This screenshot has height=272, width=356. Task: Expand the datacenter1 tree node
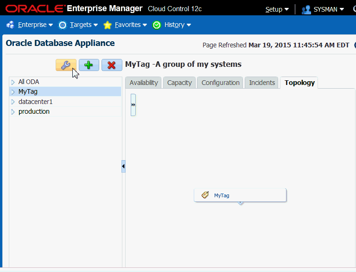click(13, 102)
